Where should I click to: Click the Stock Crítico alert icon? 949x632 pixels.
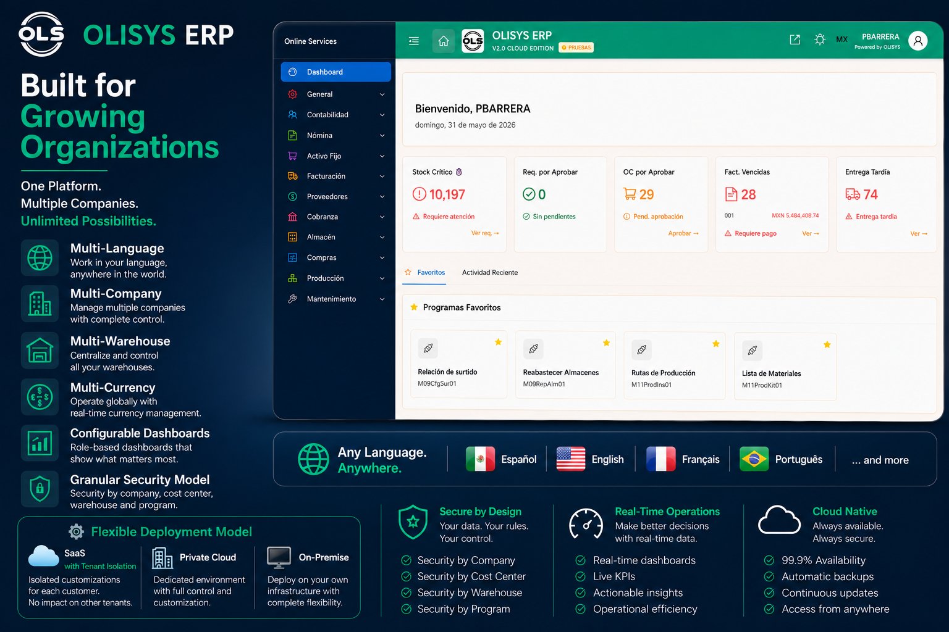tap(419, 194)
